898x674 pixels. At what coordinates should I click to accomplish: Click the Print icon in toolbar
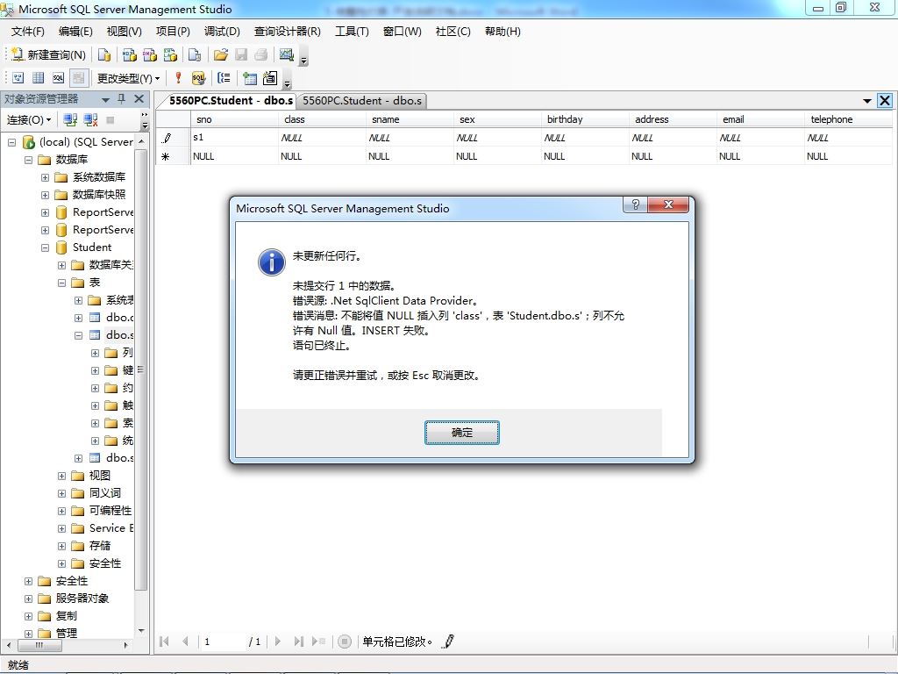coord(261,54)
